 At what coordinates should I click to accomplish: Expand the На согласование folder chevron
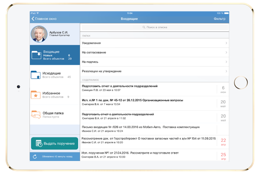(x=226, y=53)
